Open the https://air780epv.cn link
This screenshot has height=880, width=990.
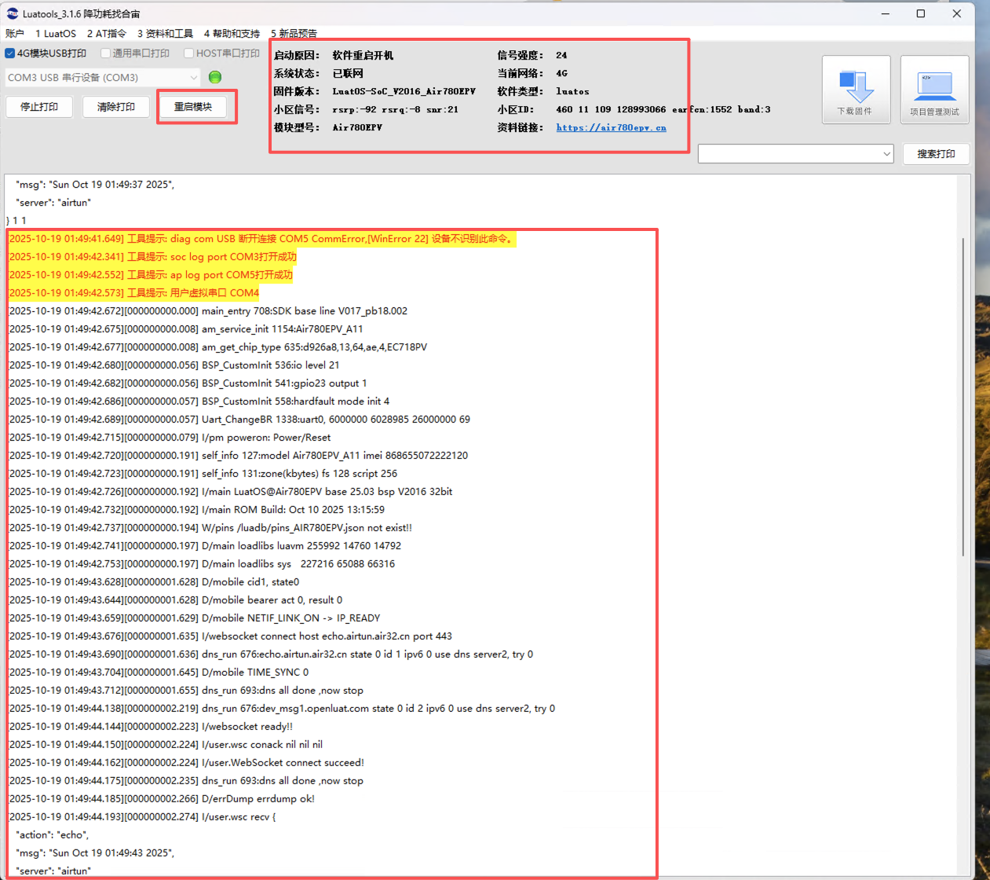[x=611, y=127]
